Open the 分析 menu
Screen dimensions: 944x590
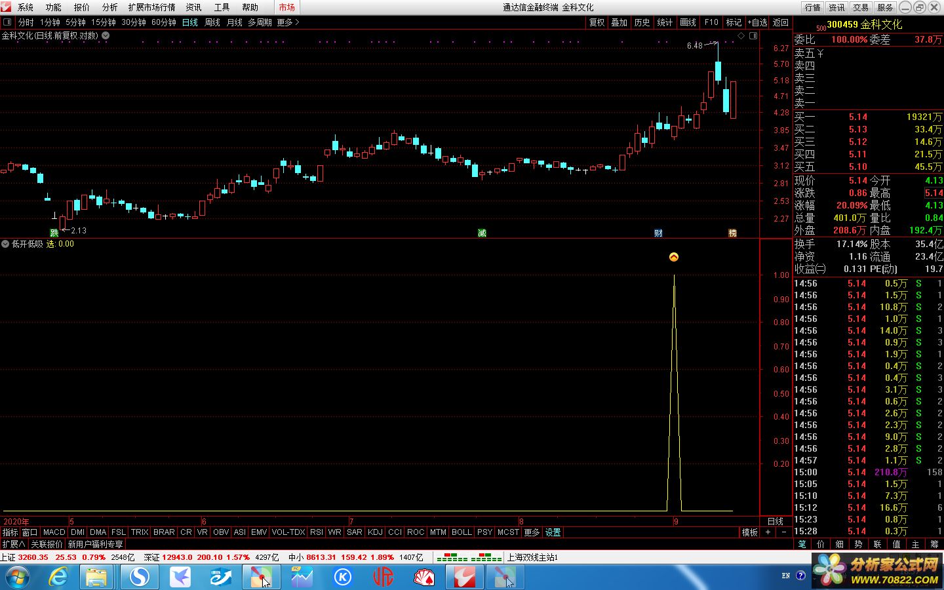109,7
